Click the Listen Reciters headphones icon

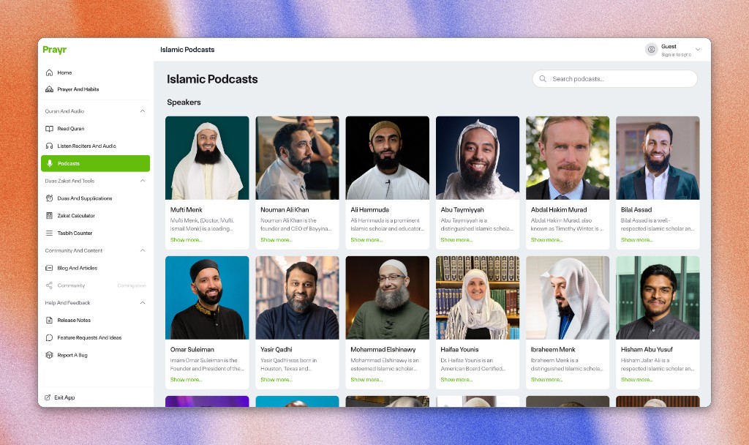(49, 146)
